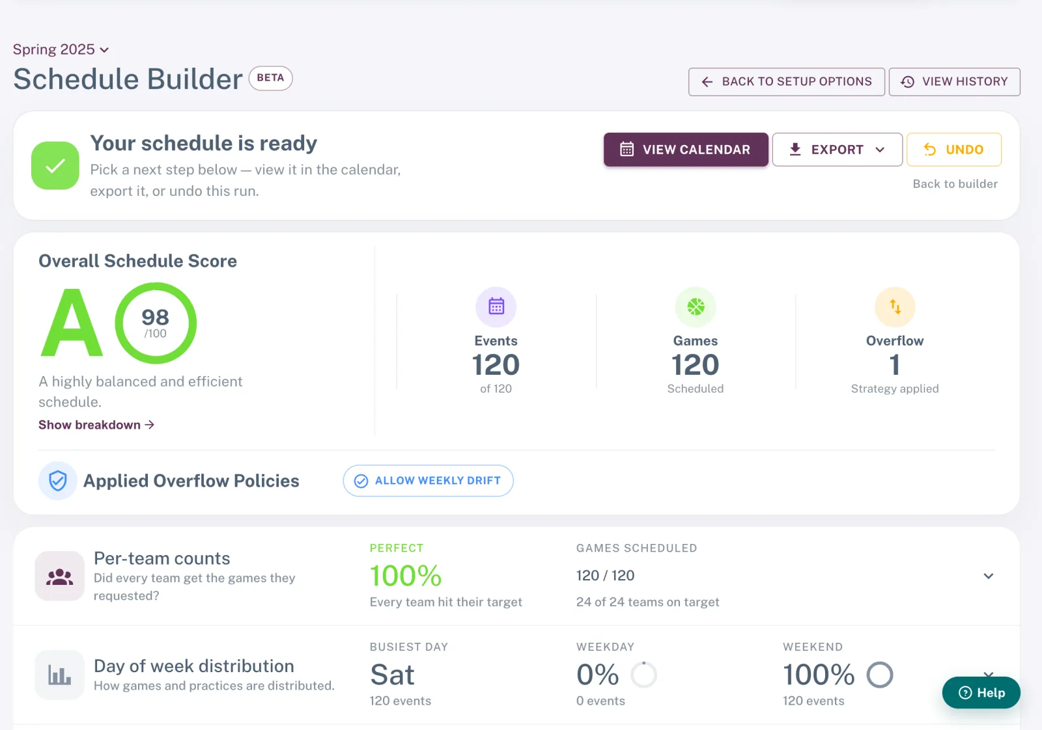Click the score ring showing 98/100

[x=156, y=323]
